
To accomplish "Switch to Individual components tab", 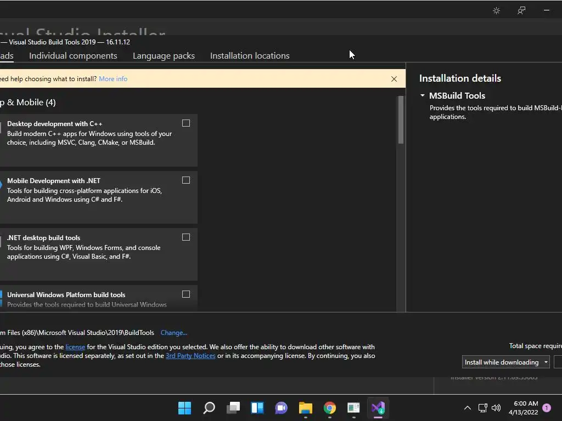I will (x=73, y=56).
